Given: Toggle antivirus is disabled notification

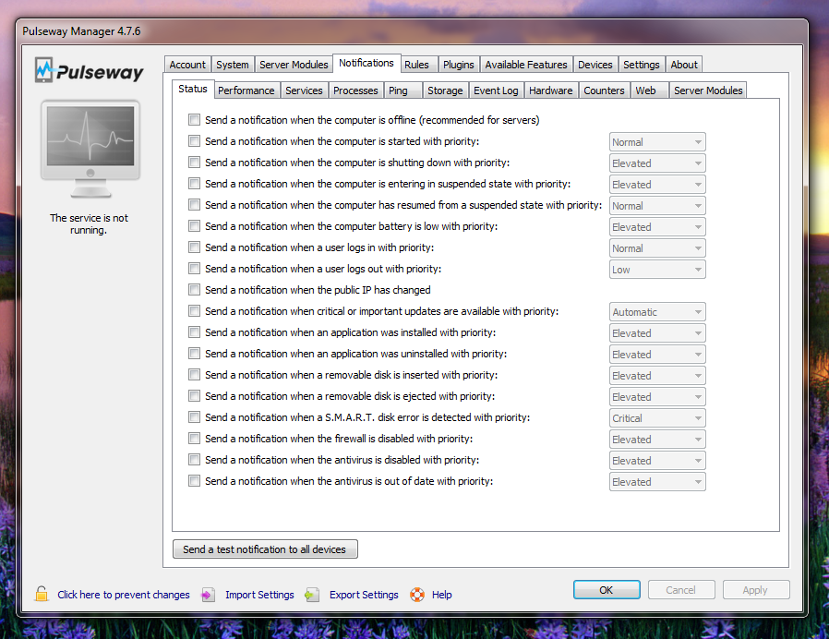Looking at the screenshot, I should point(195,459).
